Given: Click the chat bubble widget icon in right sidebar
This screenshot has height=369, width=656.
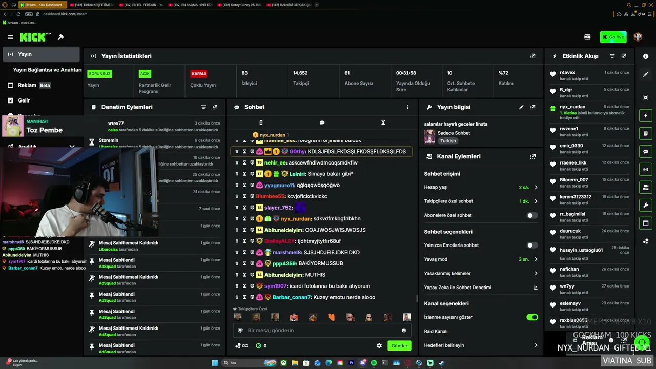Looking at the screenshot, I should tap(646, 152).
